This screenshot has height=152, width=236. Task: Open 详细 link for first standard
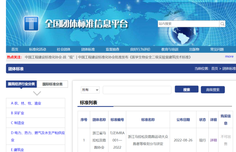pos(213,140)
